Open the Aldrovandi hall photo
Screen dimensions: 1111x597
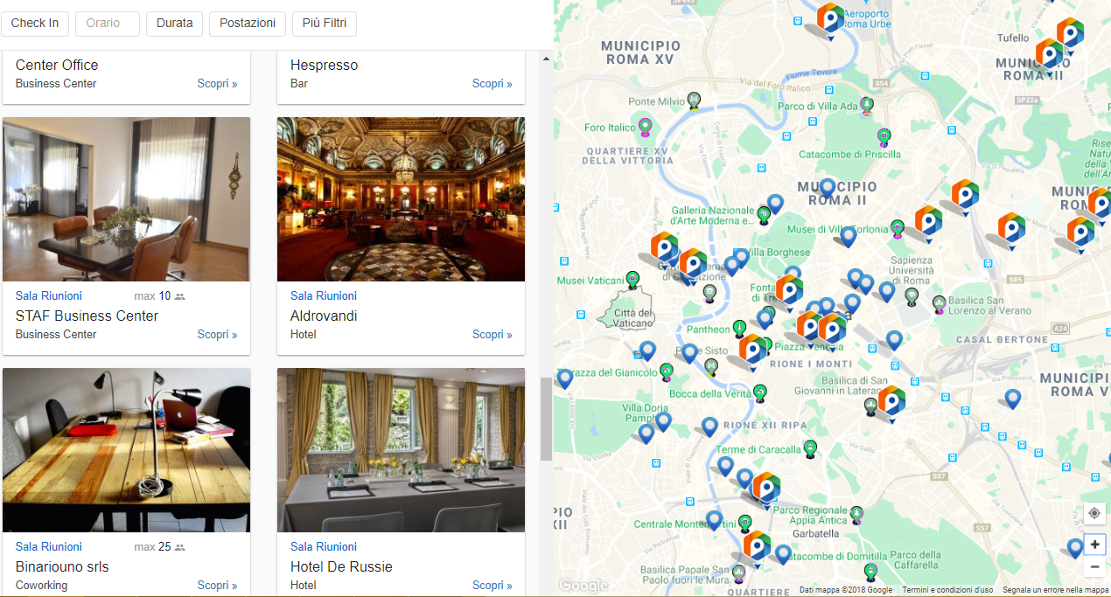pos(401,199)
